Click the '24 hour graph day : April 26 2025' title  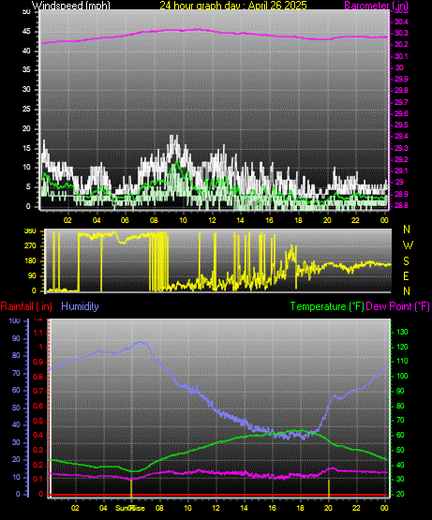(x=233, y=6)
